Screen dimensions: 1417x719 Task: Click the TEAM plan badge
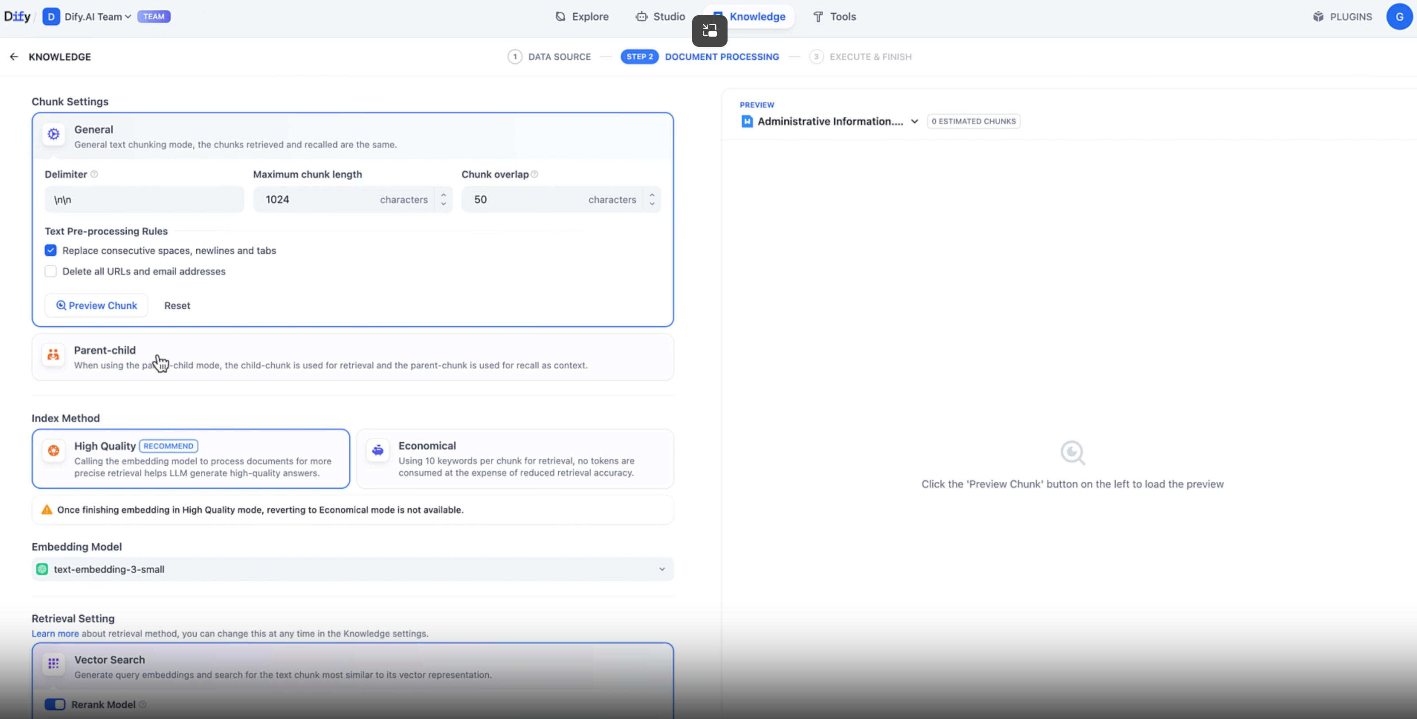click(153, 16)
